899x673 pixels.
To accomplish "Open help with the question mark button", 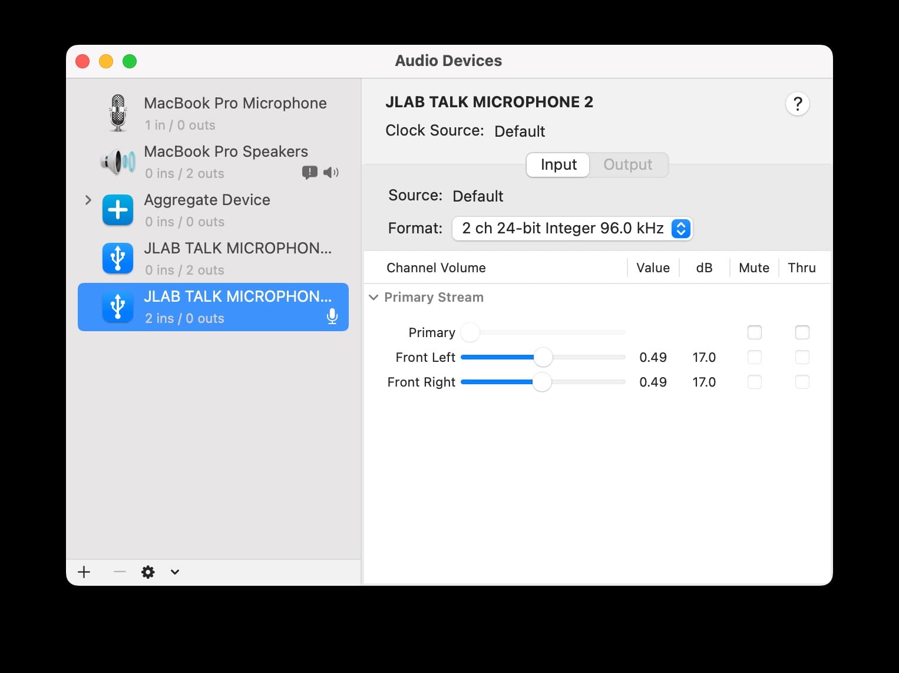I will 798,104.
